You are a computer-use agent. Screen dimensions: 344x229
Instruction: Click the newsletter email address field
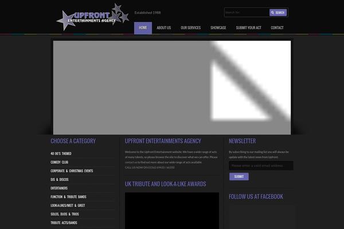click(x=261, y=165)
